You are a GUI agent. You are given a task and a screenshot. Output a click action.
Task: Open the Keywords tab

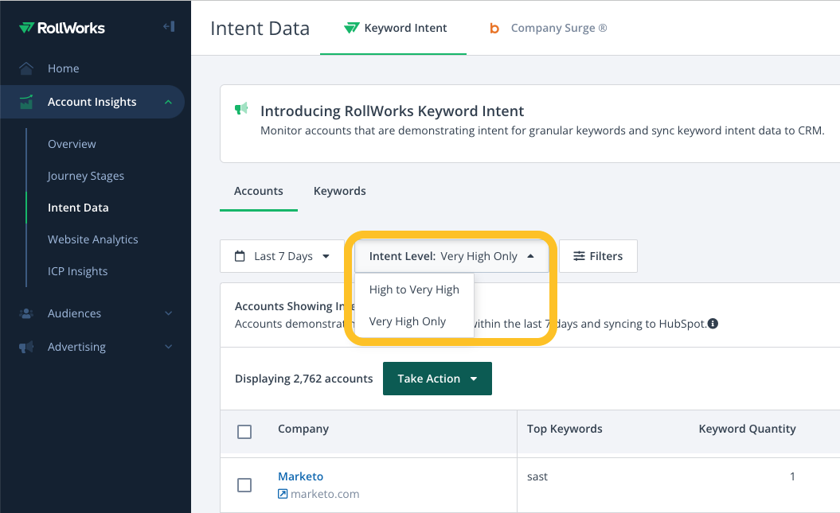(340, 191)
